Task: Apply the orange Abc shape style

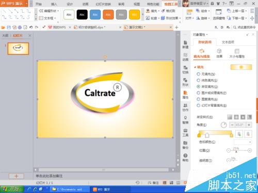Action: (x=108, y=14)
